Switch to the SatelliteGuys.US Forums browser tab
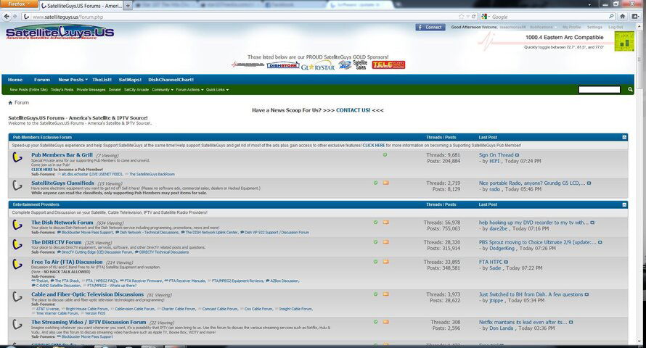Image resolution: width=646 pixels, height=348 pixels. coord(81,6)
